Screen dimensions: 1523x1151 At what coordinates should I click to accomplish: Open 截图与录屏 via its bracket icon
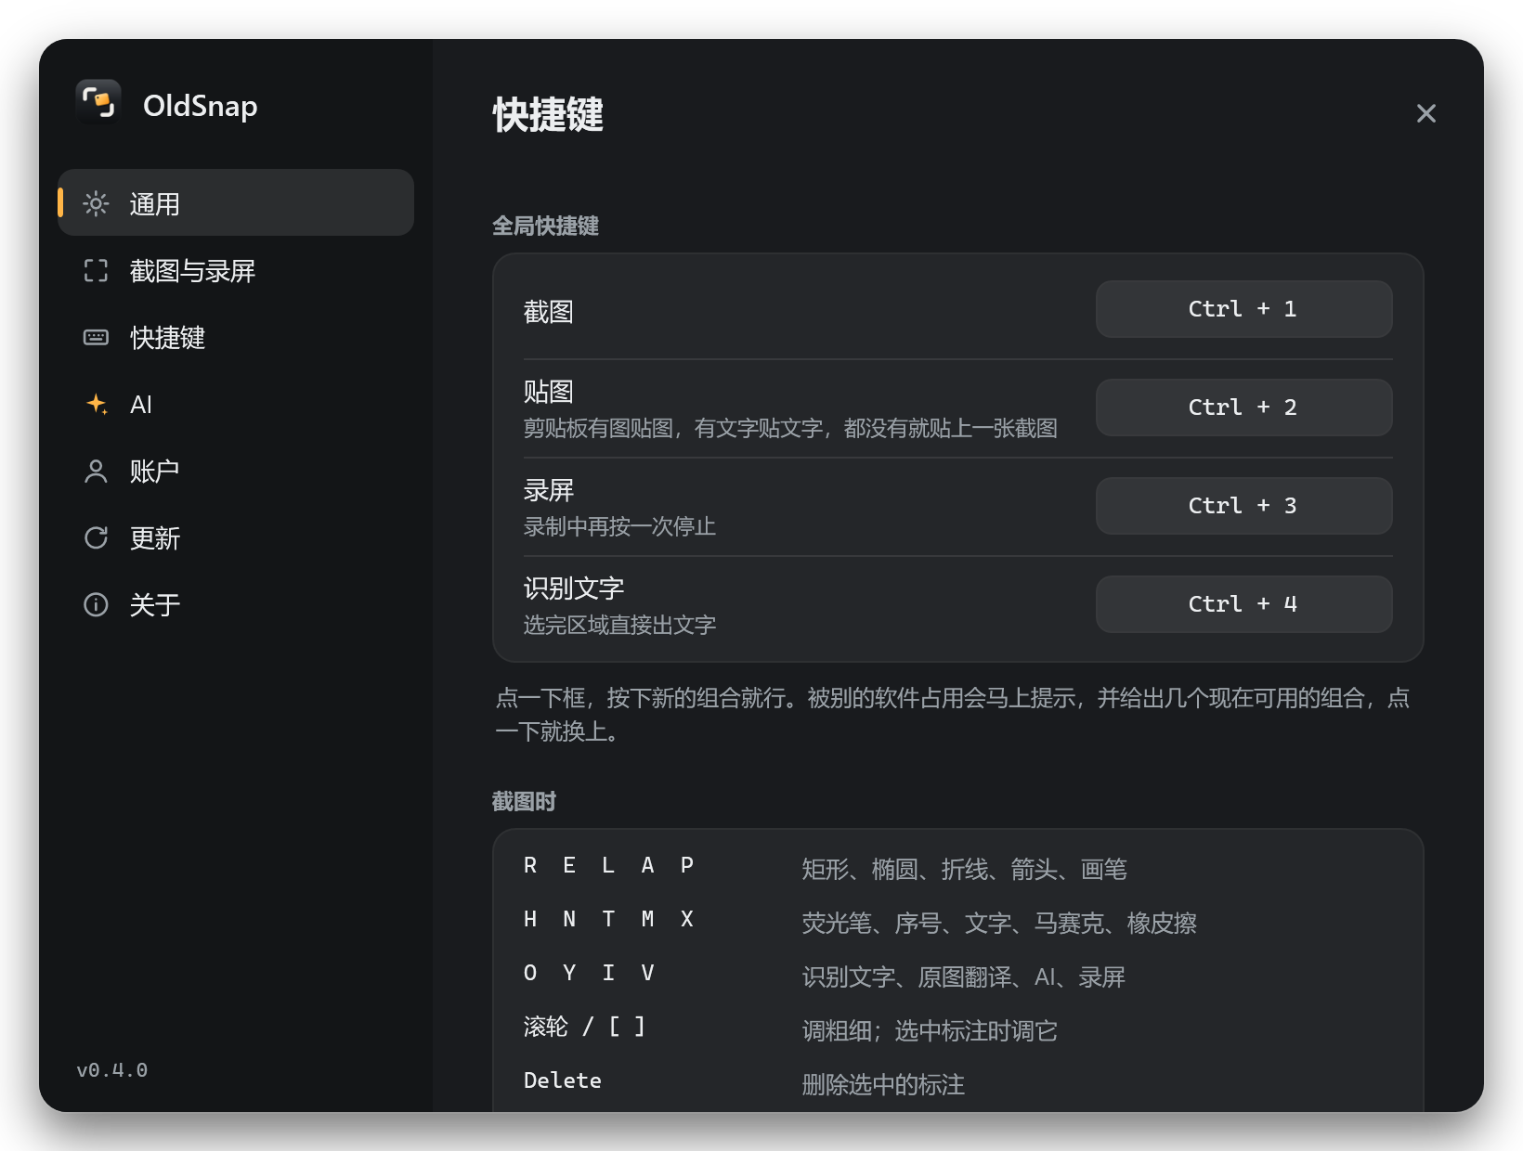(96, 270)
